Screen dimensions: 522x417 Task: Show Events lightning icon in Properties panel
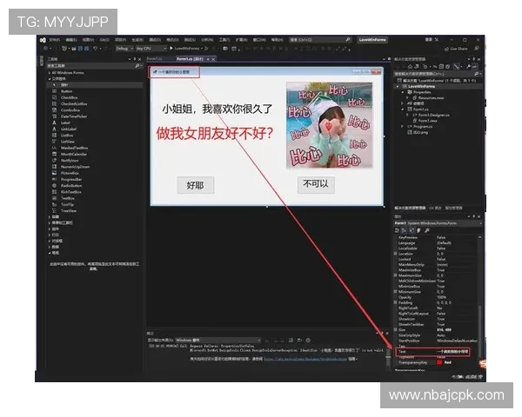[x=418, y=230]
